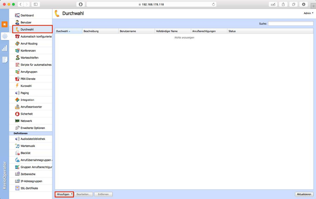
Task: Open SSL-Zertifikate in Definitionen
Action: pos(29,188)
